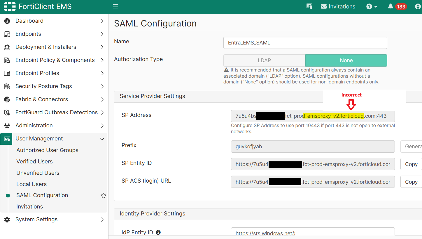Expand the Endpoint Profiles chevron
422x239 pixels.
[102, 73]
